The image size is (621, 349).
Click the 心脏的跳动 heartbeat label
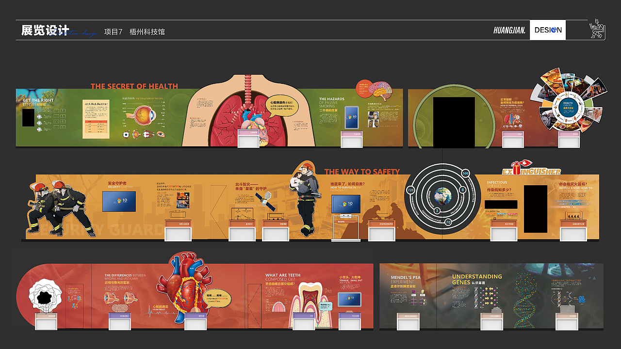(x=160, y=307)
